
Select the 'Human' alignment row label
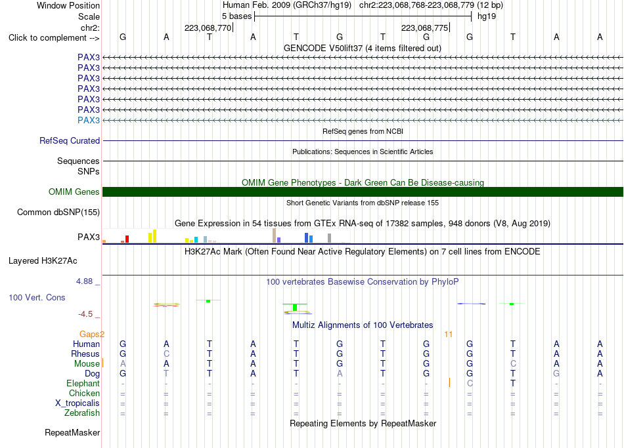(86, 344)
